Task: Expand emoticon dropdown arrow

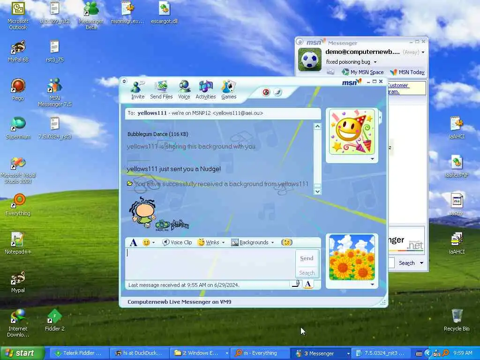Action: tap(153, 242)
